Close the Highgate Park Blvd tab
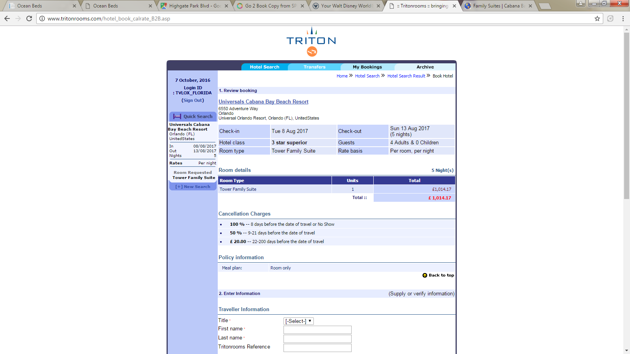The image size is (630, 354). [226, 6]
